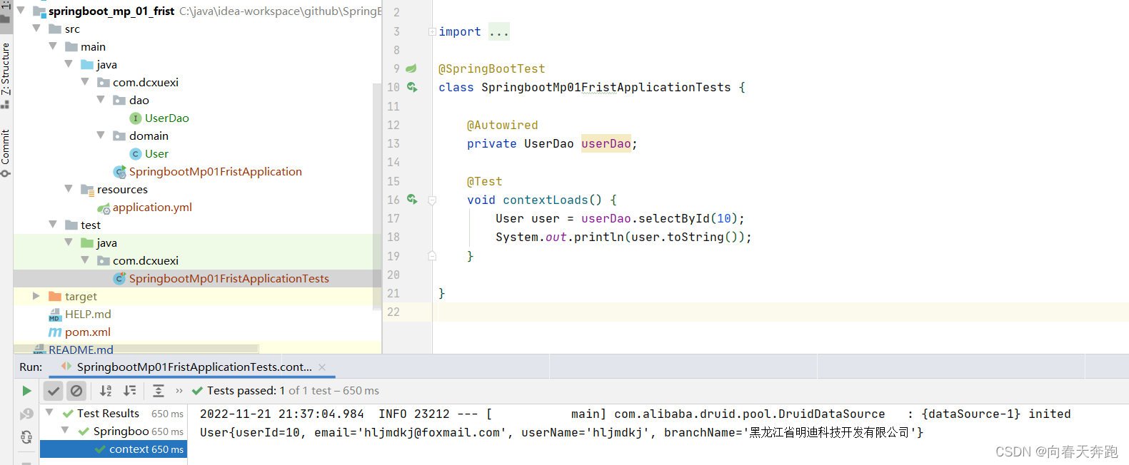Click line number 22 in gutter
Viewport: 1129px width, 465px height.
(x=393, y=312)
